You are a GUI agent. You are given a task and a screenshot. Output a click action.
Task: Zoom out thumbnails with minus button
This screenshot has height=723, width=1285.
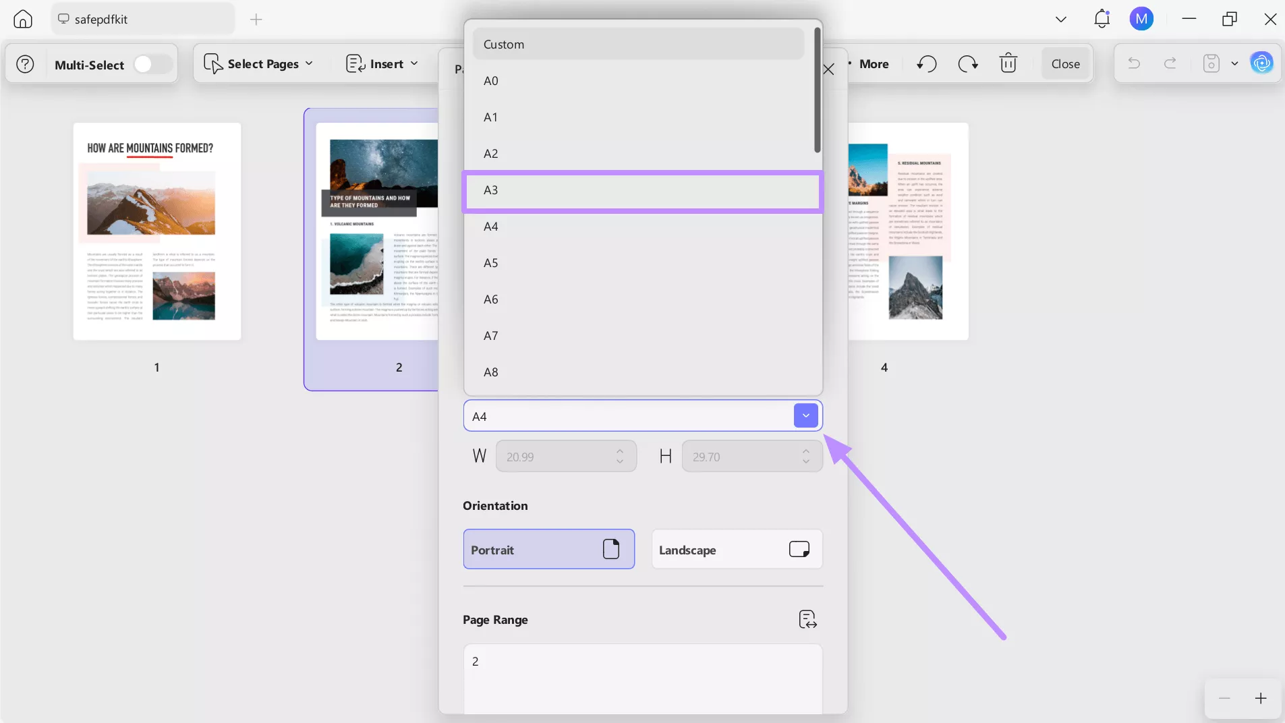[x=1224, y=698]
